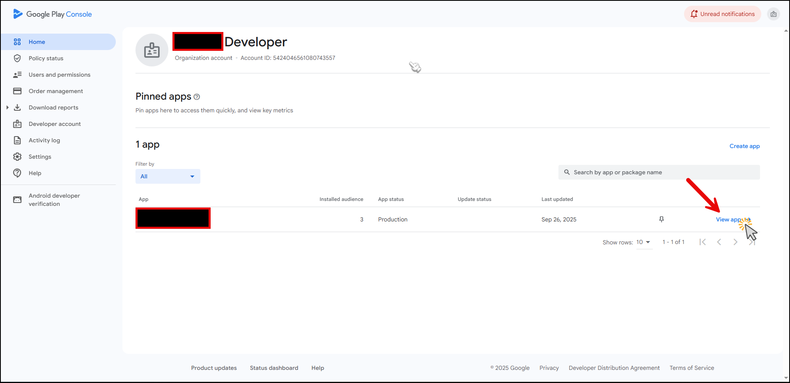Click the Organization account label
Screen dimensions: 790x383
(x=204, y=58)
